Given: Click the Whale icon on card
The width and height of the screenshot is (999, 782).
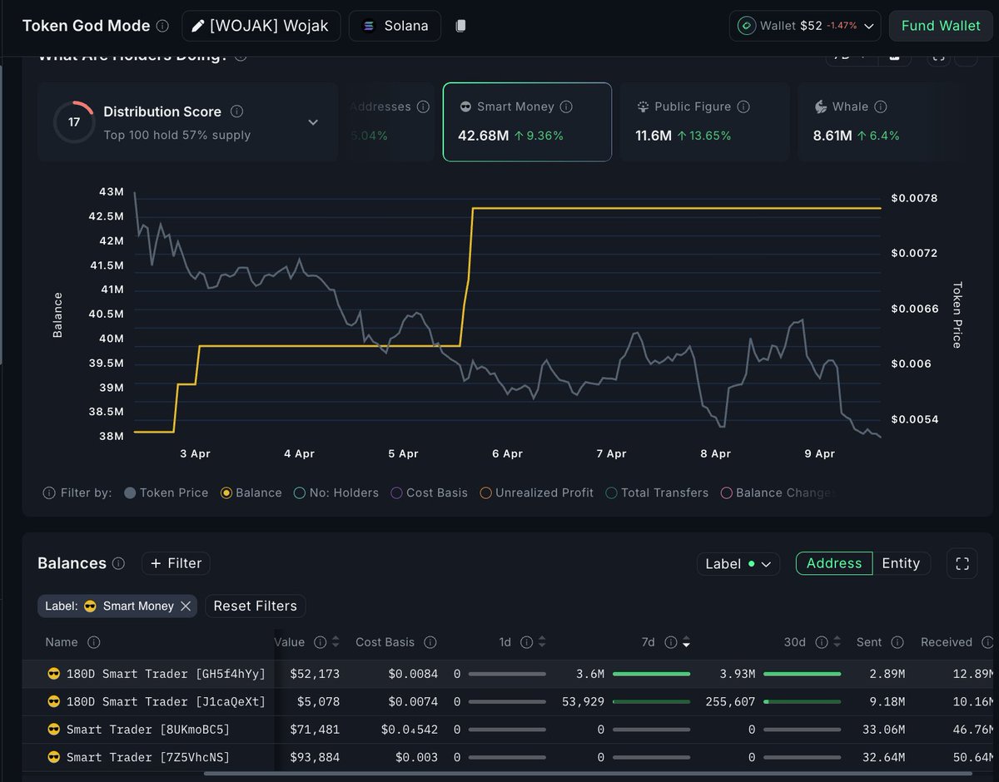Looking at the screenshot, I should (x=820, y=106).
